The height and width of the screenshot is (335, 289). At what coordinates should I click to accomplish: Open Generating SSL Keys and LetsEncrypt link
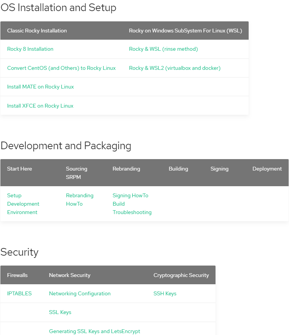pos(94,331)
